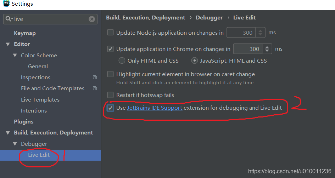Screen dimensions: 335x178
Task: Click the copy icon next to File and Code Templates
Action: coord(95,88)
